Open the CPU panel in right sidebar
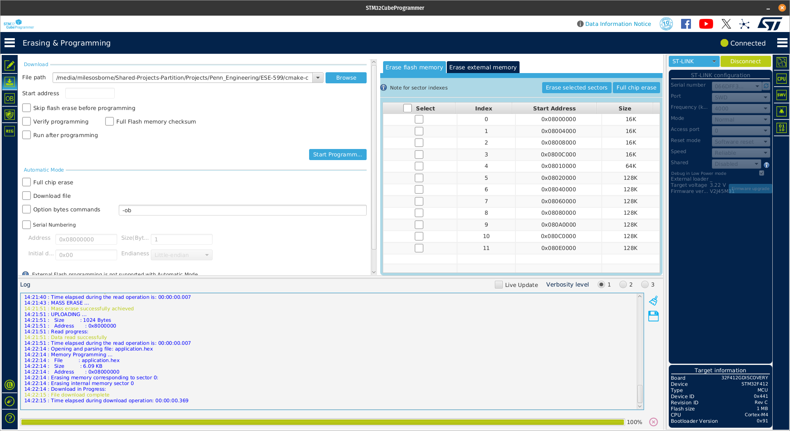The width and height of the screenshot is (790, 431). pos(781,79)
